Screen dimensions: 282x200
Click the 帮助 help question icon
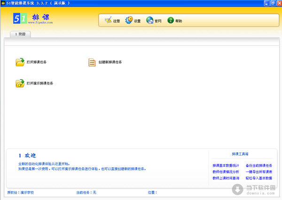pyautogui.click(x=171, y=20)
